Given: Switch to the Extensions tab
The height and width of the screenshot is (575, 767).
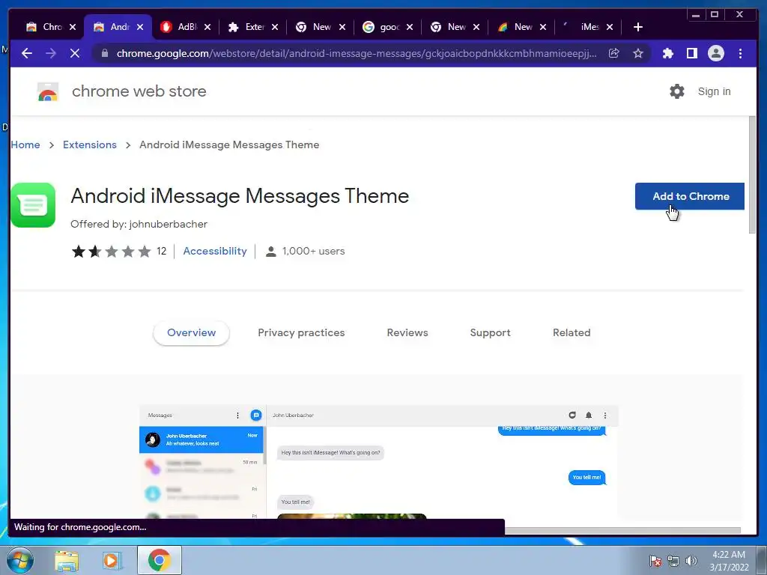Looking at the screenshot, I should point(247,27).
